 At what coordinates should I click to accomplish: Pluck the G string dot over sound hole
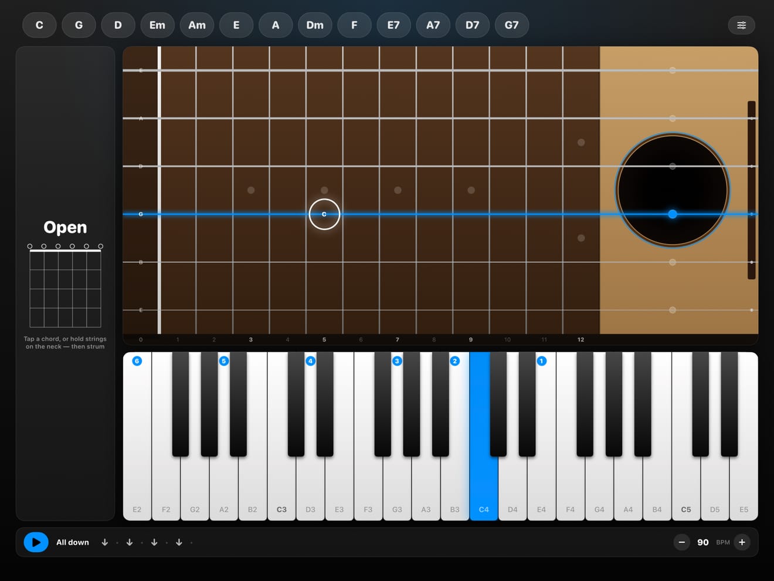pyautogui.click(x=673, y=214)
